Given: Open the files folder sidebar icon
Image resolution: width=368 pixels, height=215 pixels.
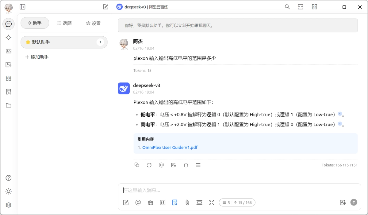Looking at the screenshot, I should point(9,105).
